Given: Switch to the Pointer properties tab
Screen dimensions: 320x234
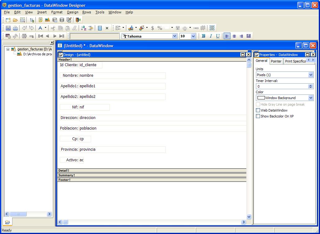Looking at the screenshot, I should (276, 61).
